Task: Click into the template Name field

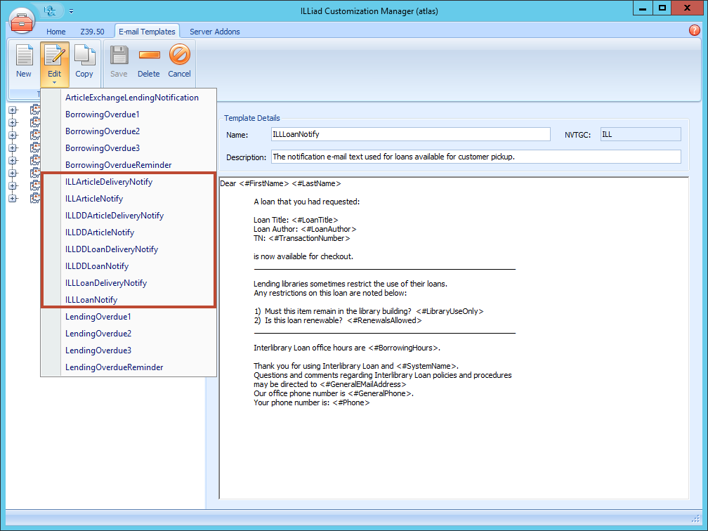Action: coord(410,134)
